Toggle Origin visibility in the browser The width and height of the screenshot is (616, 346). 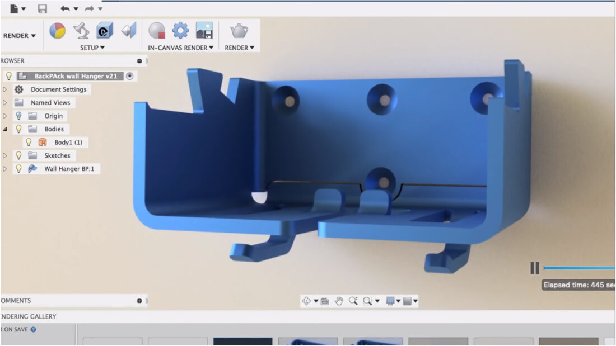pos(18,116)
